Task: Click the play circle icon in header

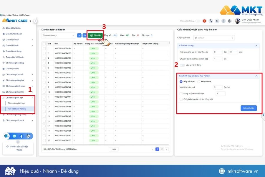Action: pos(223,21)
